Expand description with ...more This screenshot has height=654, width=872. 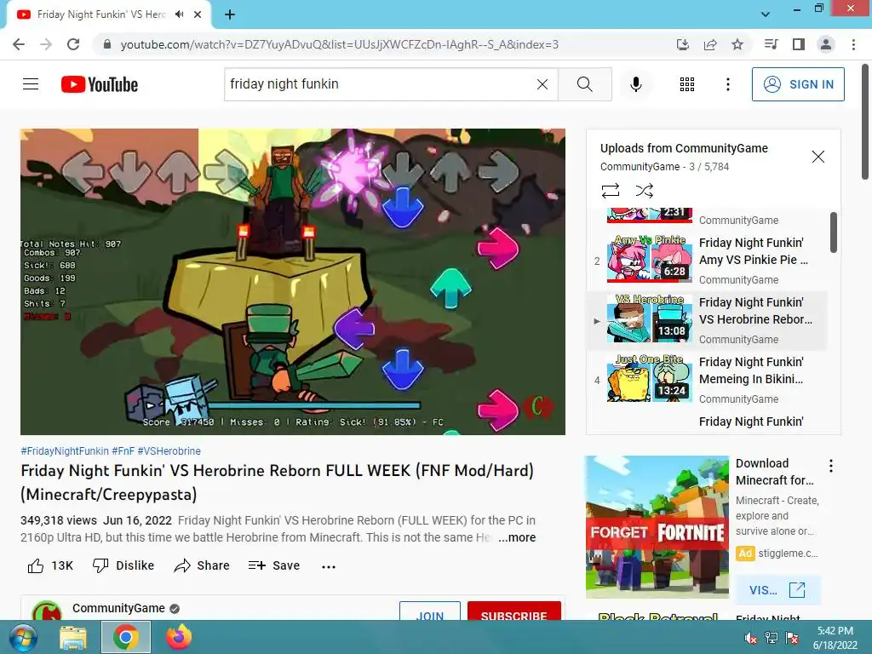click(517, 537)
